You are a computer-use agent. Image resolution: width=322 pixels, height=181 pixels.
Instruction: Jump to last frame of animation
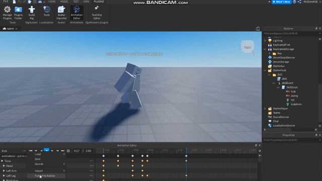62,151
